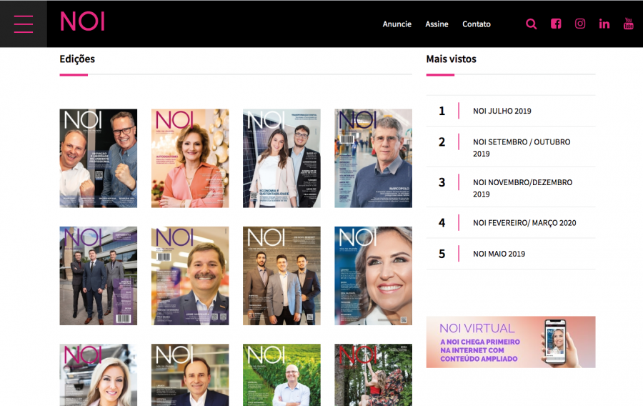Open NOI NOVEMBRO/DEZEMBRO 2019 link
Image resolution: width=643 pixels, height=406 pixels.
click(x=522, y=188)
